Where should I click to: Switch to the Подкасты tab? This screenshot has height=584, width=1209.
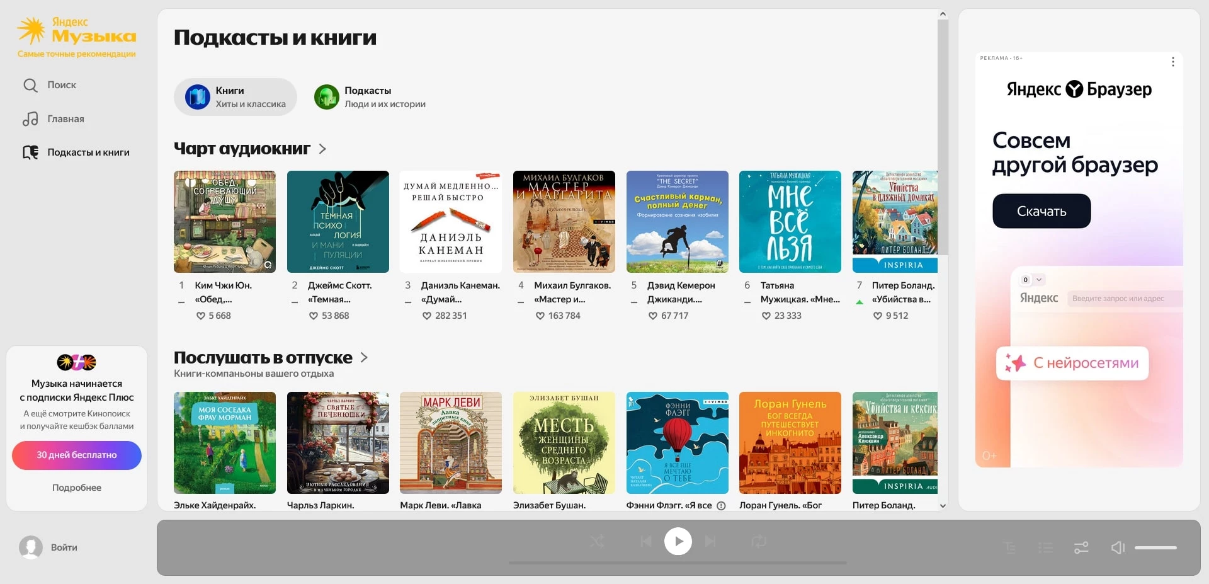[370, 97]
